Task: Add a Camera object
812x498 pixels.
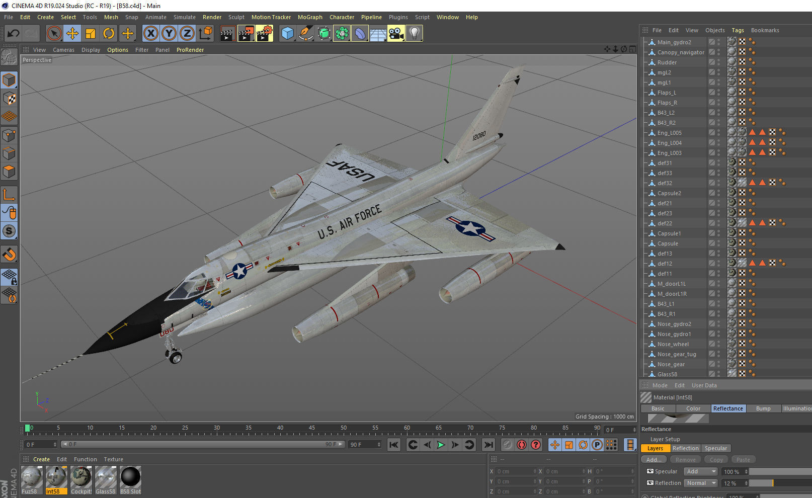Action: [396, 34]
